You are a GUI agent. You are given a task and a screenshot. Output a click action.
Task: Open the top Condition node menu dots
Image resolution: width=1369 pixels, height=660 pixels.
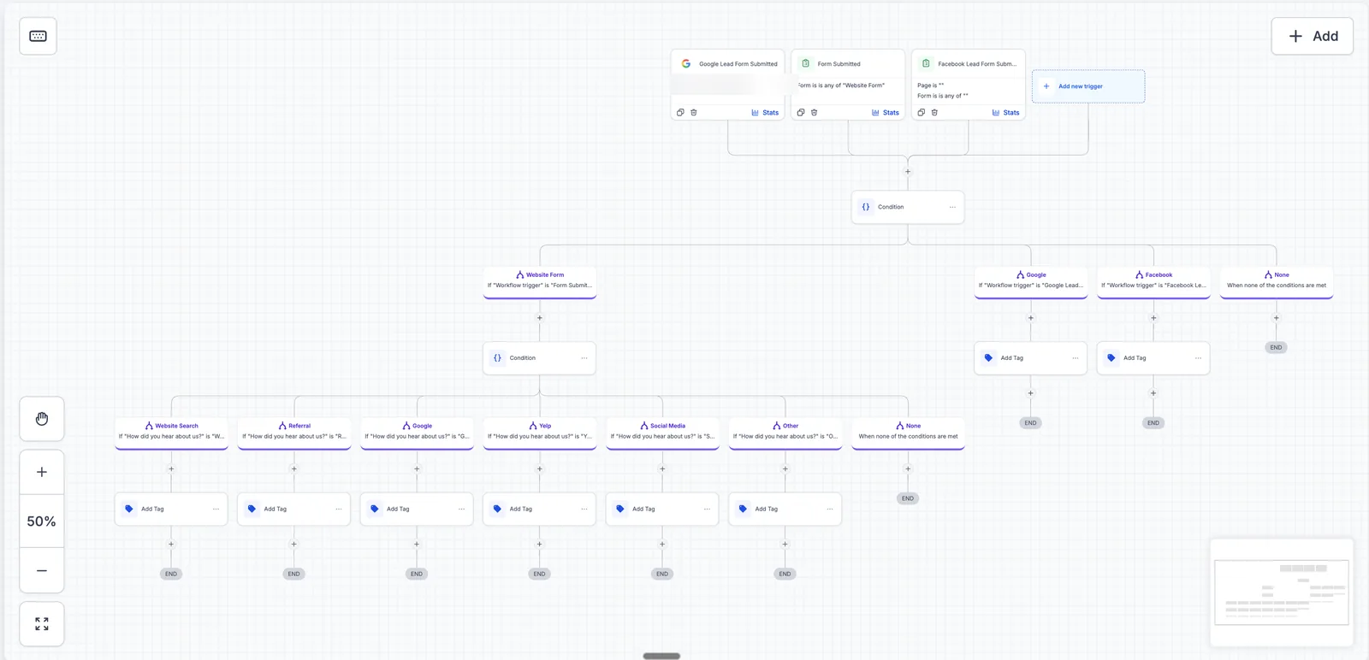(x=952, y=207)
